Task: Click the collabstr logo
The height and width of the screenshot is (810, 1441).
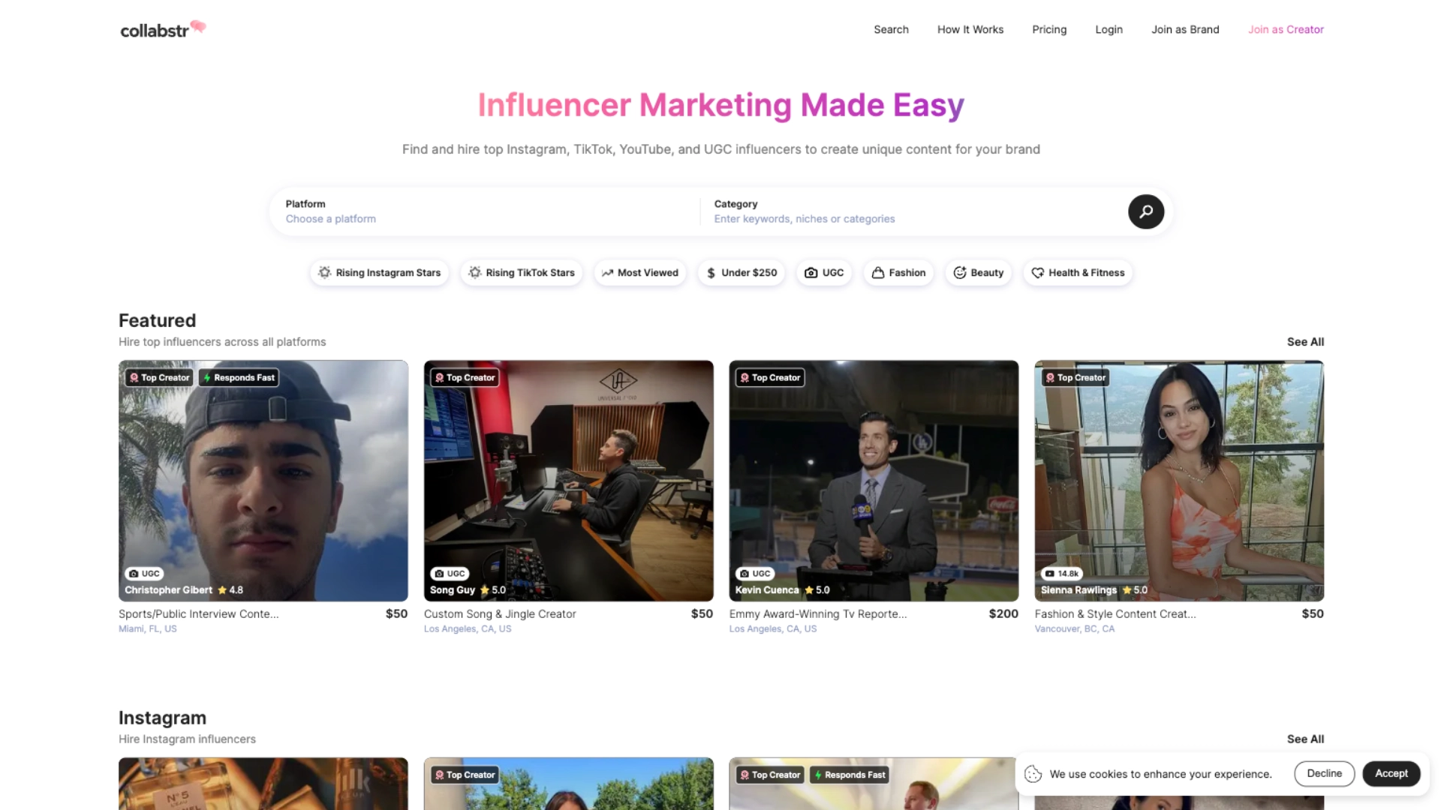Action: (x=163, y=30)
